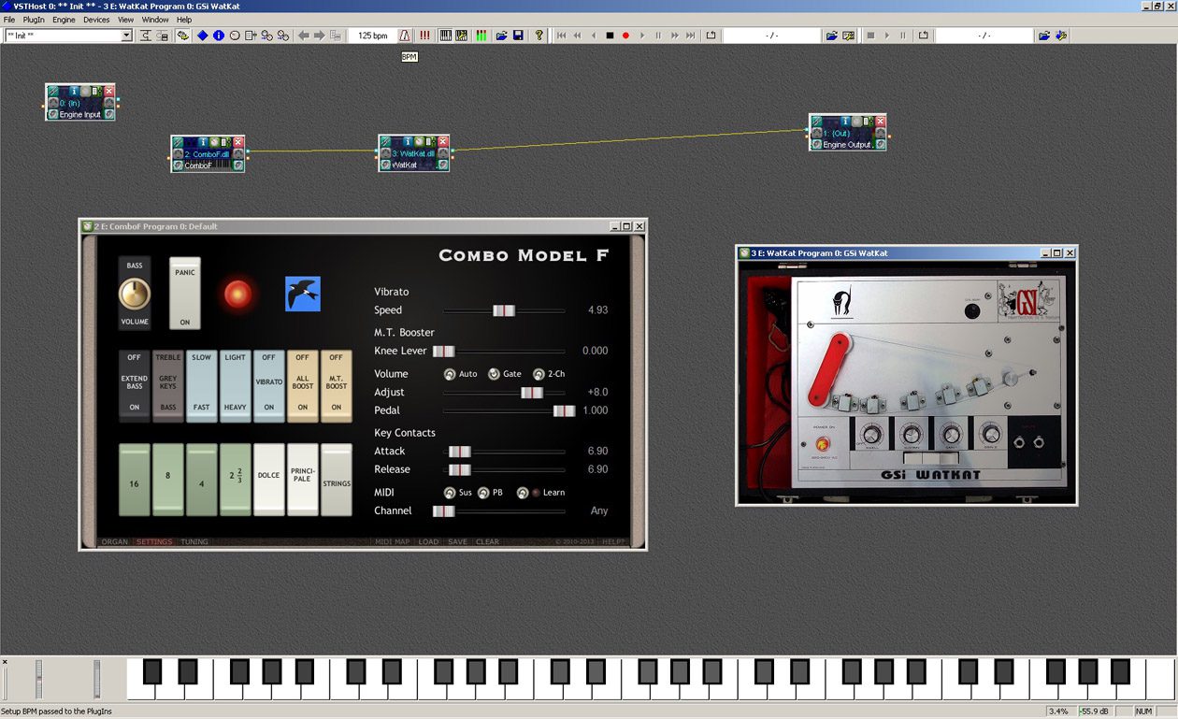Click the right arrow next plugin icon
The height and width of the screenshot is (719, 1178).
320,36
